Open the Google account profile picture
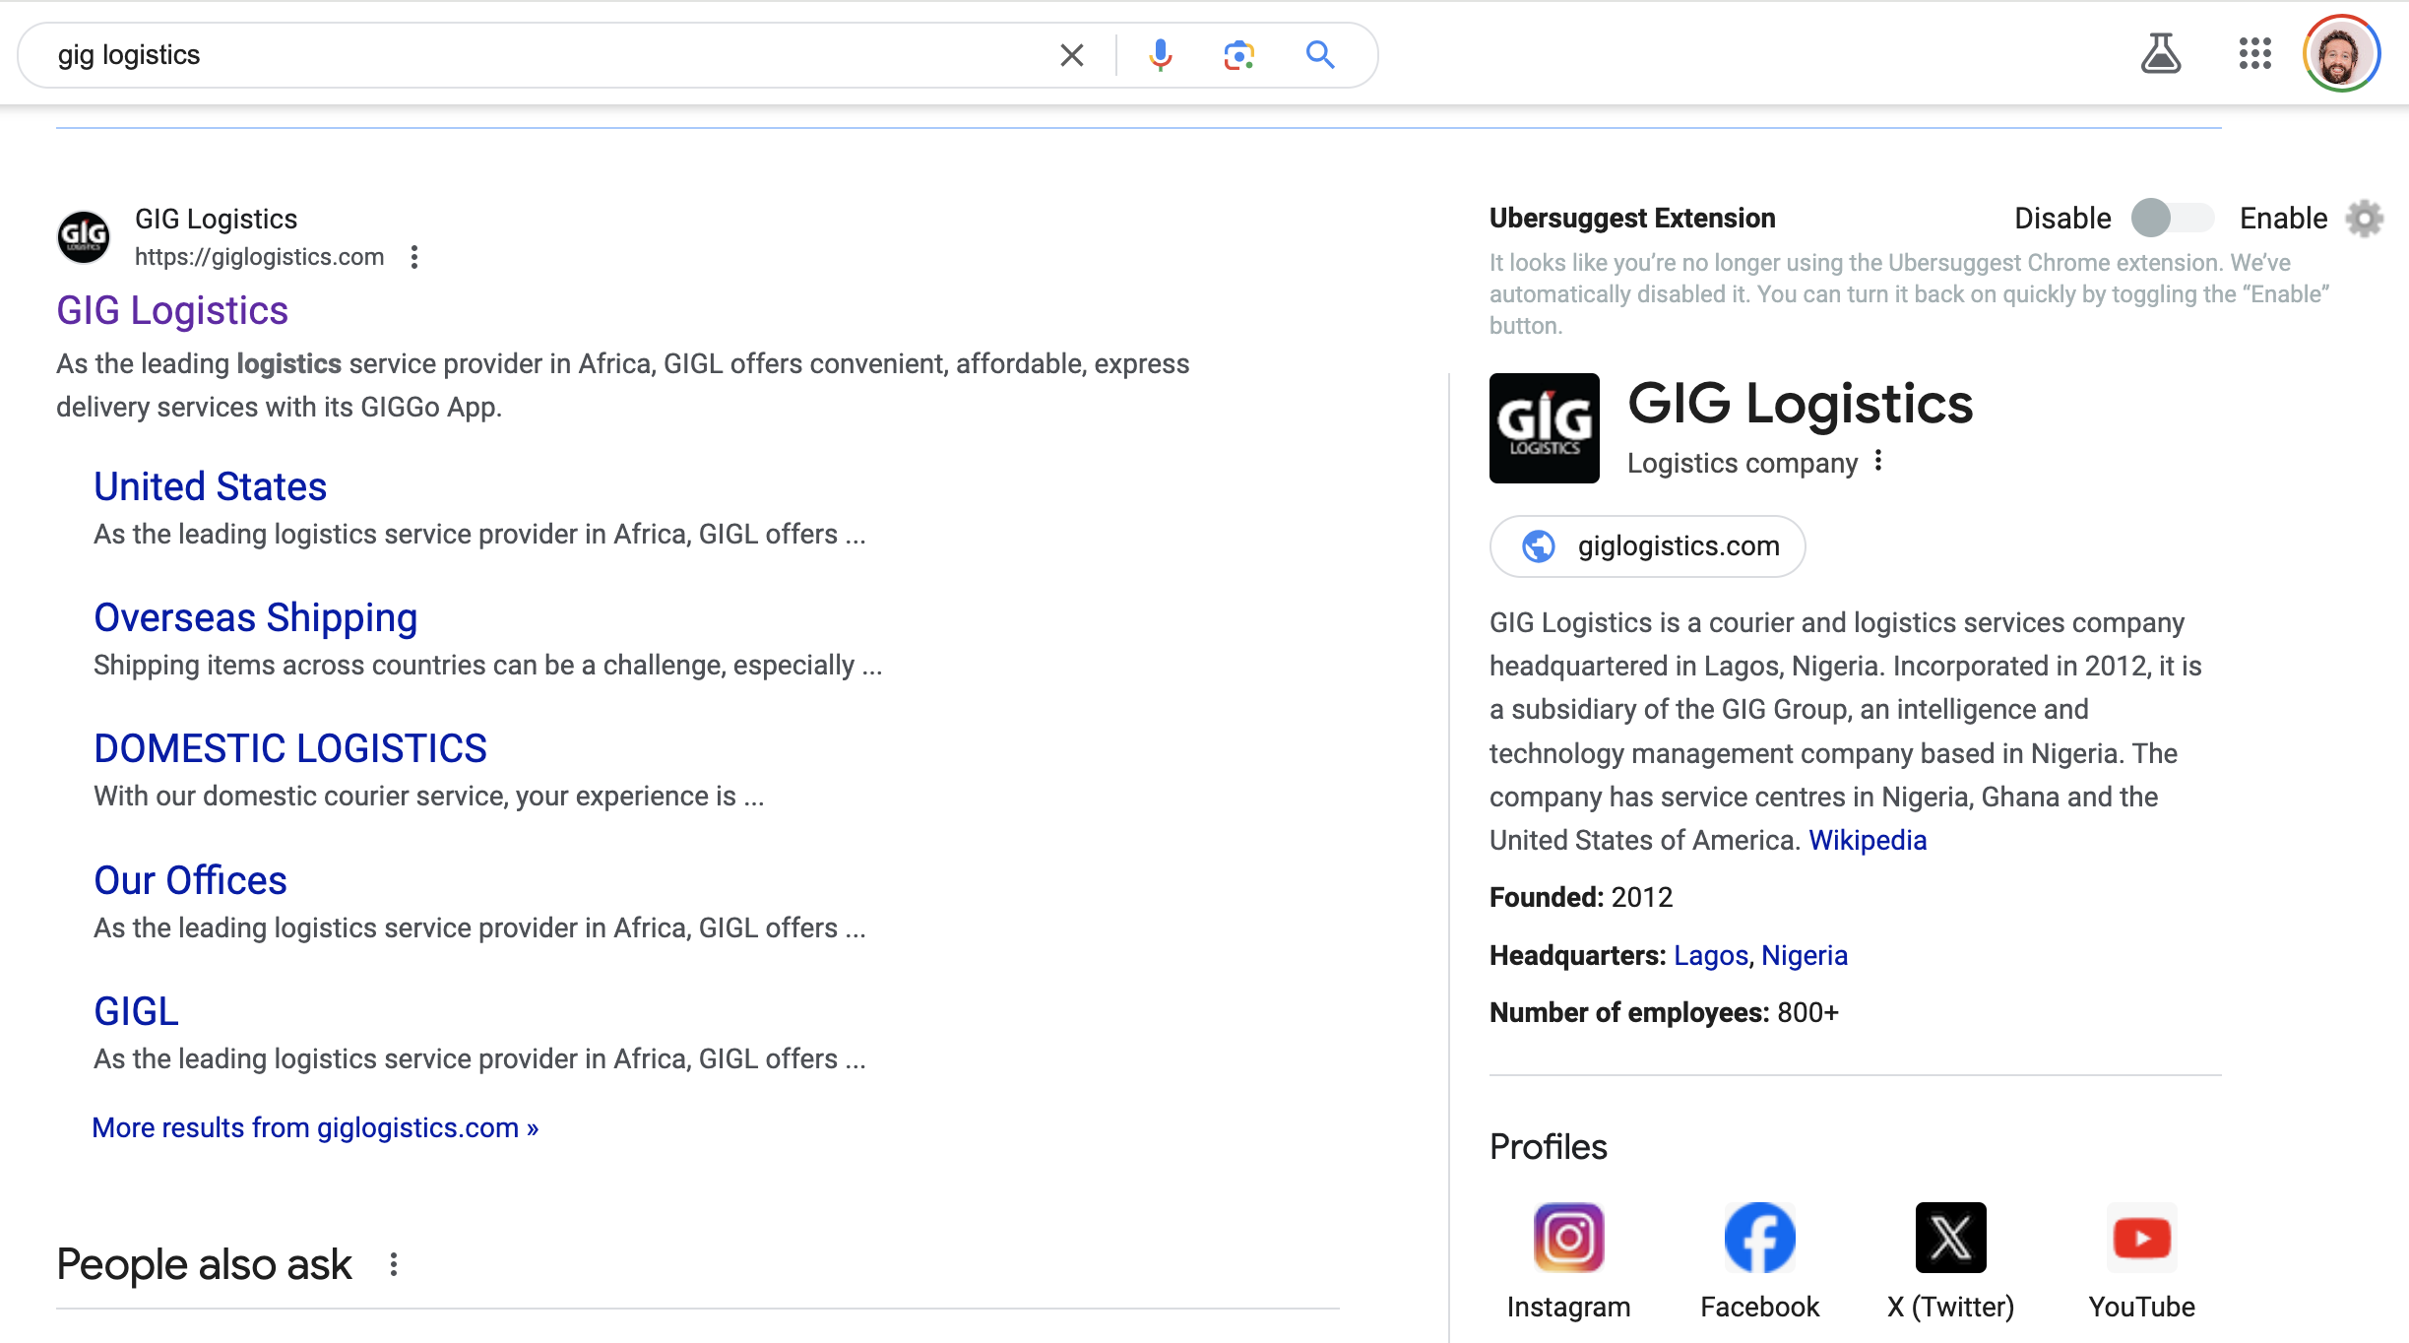The height and width of the screenshot is (1343, 2409). click(2340, 54)
